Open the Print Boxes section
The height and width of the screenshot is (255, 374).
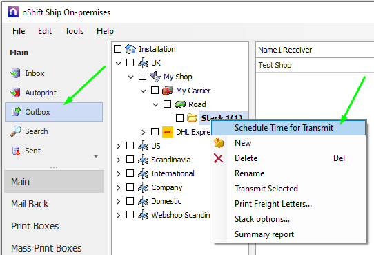(54, 226)
